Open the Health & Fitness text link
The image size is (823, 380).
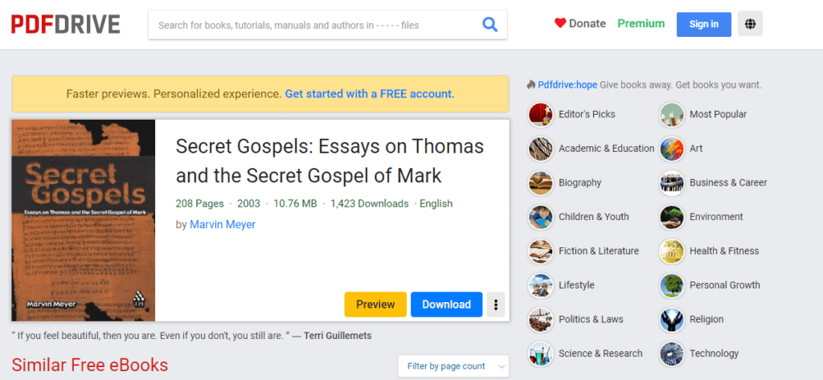724,251
